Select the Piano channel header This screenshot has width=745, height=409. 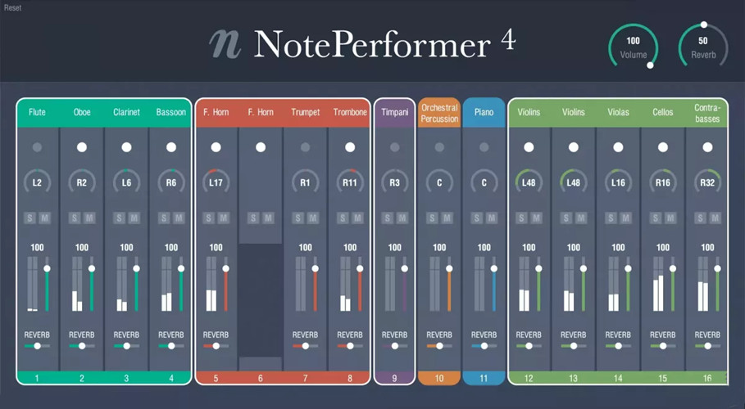(x=484, y=112)
